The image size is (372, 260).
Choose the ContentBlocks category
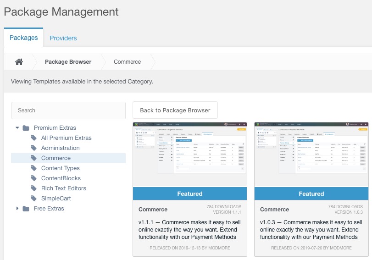coord(61,178)
